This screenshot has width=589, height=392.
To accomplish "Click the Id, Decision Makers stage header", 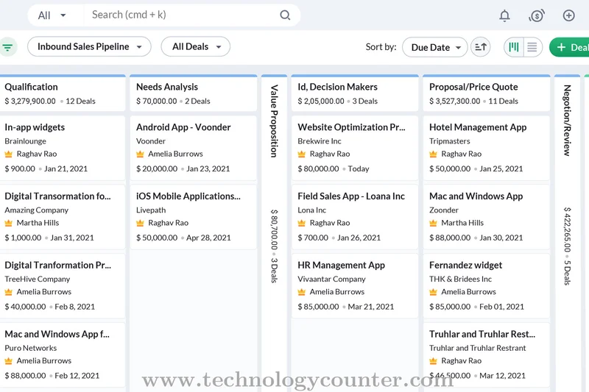I will click(x=355, y=93).
